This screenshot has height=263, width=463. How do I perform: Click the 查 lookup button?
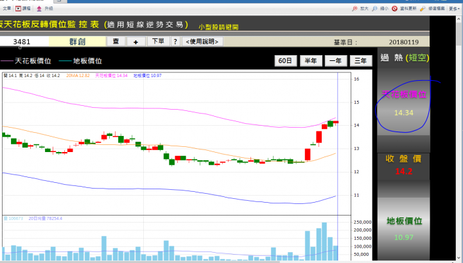click(116, 41)
